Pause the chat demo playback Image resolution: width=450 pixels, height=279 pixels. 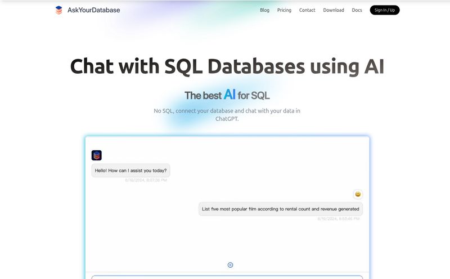[x=230, y=265]
